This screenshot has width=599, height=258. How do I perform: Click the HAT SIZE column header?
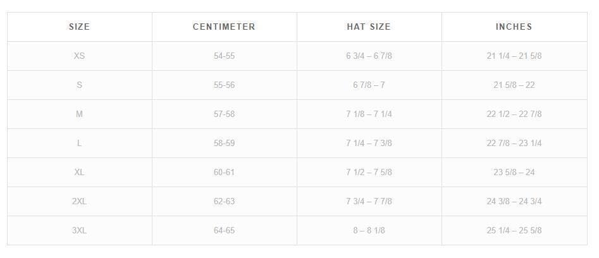tap(369, 27)
